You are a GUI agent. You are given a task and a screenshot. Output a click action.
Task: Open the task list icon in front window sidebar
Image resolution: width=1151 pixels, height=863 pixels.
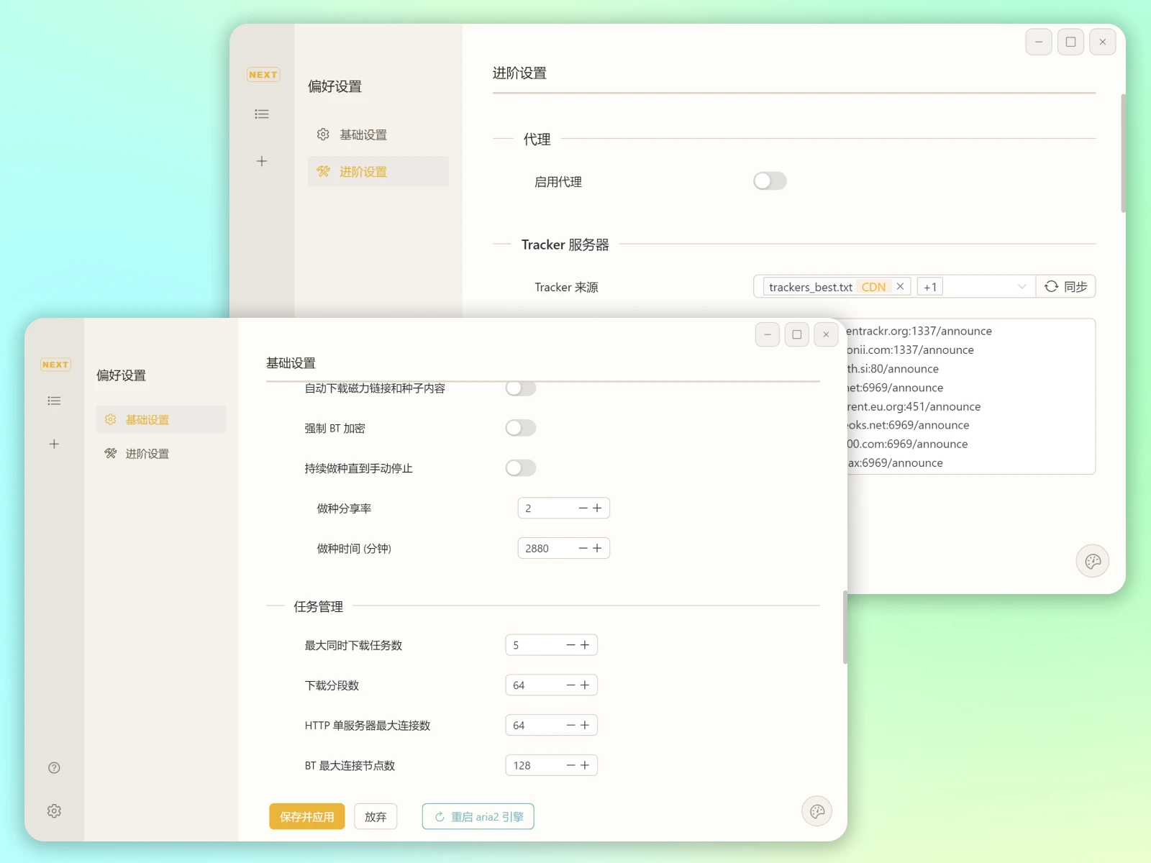54,401
